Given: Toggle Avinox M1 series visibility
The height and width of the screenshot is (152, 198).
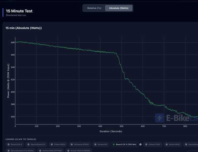Looking at the screenshot, I should [x=100, y=144].
